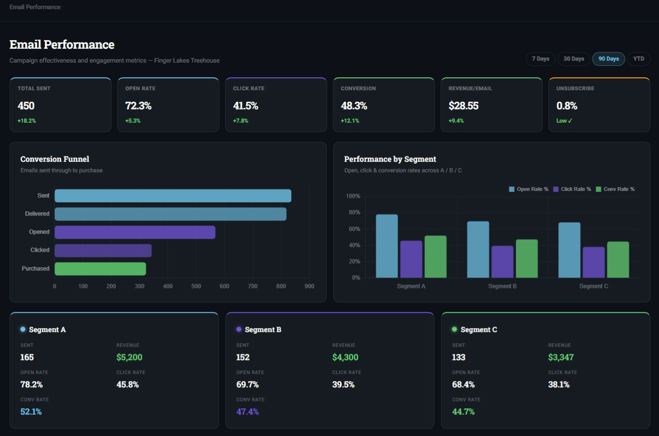The height and width of the screenshot is (436, 659).
Task: Click Segment C open rate 68.4%
Action: coord(463,384)
